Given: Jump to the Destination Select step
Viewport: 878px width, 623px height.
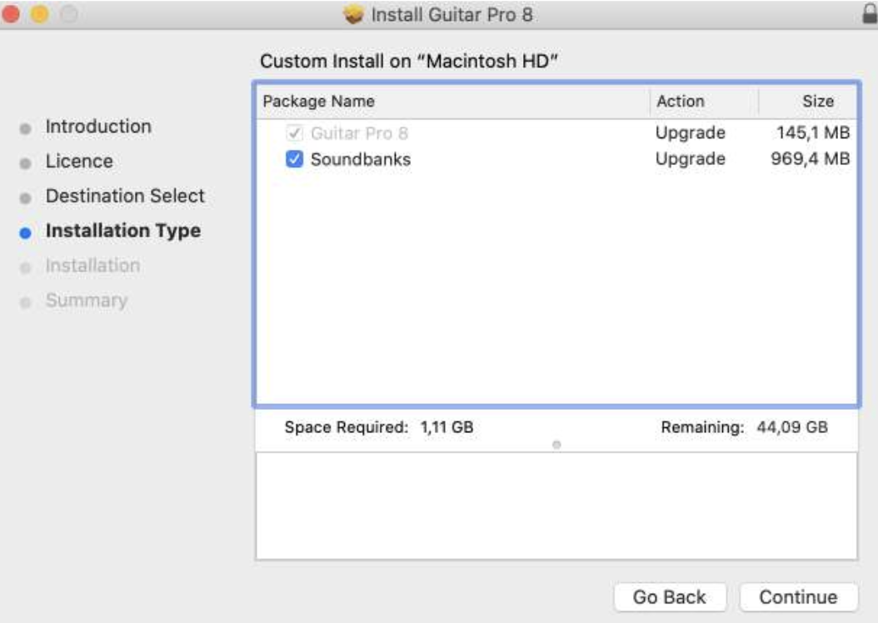Looking at the screenshot, I should (x=125, y=197).
